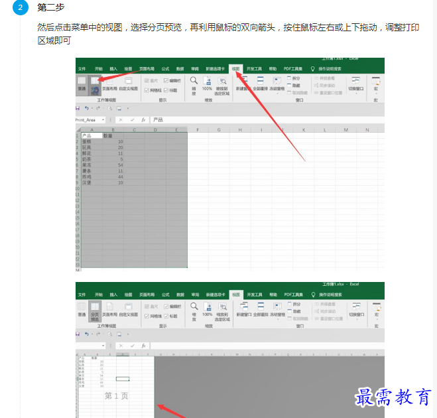Image resolution: width=437 pixels, height=418 pixels.
Task: Click Arrange All icon in lower Excel ribbon
Action: (261, 307)
